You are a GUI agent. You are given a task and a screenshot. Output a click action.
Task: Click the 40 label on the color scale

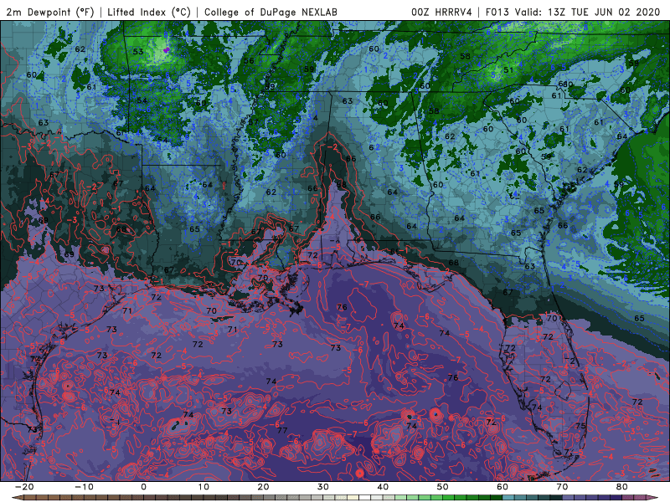point(383,487)
